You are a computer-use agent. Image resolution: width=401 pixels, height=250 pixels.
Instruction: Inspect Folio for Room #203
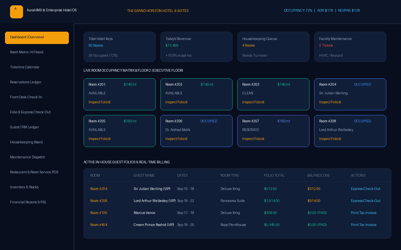click(x=253, y=102)
